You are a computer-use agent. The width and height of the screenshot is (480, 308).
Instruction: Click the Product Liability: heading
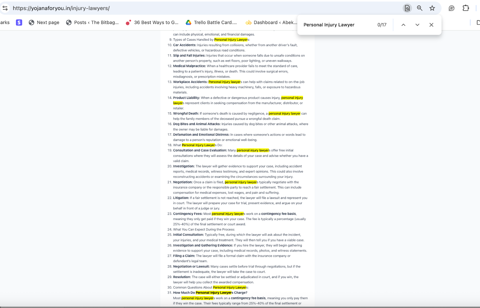pos(186,98)
